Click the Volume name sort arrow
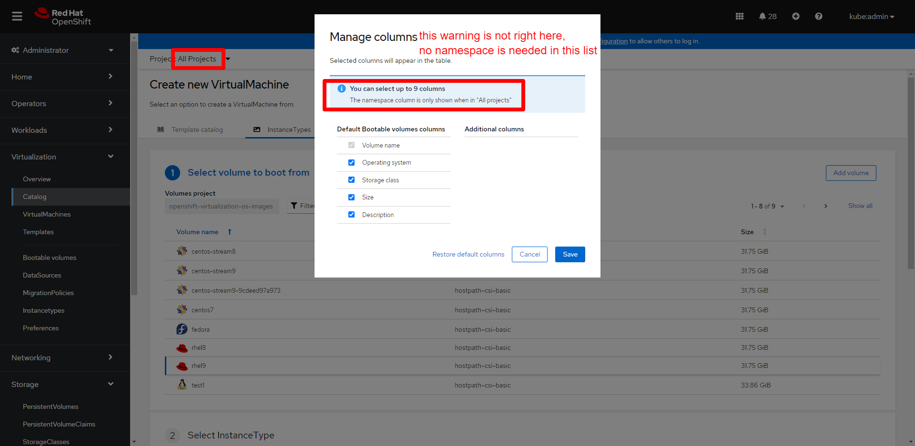Viewport: 915px width, 446px height. point(230,232)
